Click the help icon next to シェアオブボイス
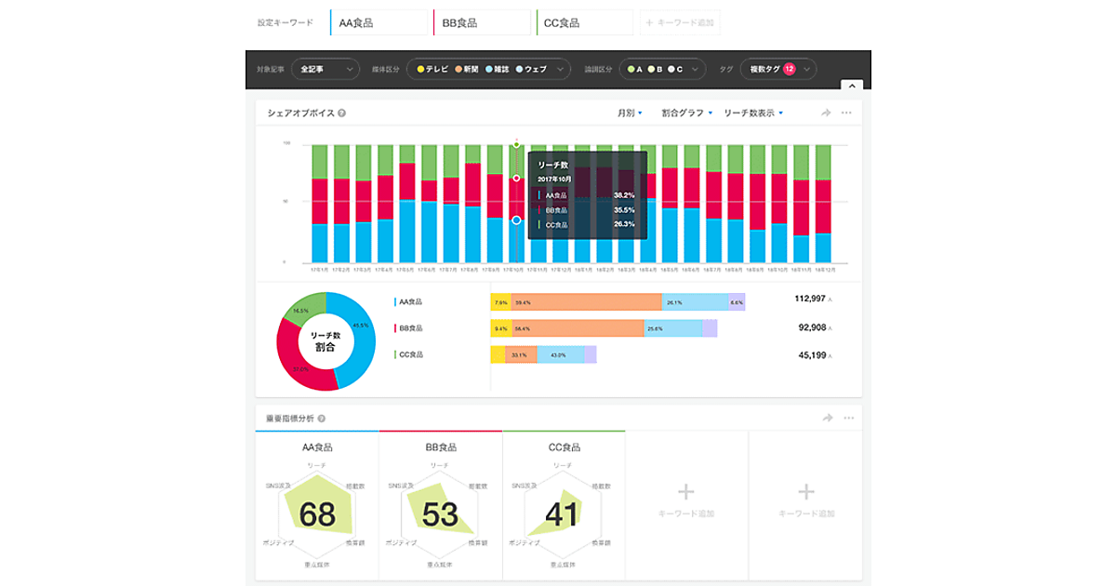This screenshot has width=1116, height=586. click(x=342, y=113)
